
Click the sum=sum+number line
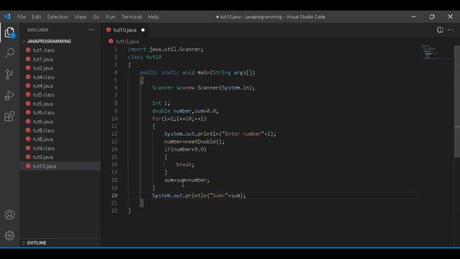tap(187, 180)
